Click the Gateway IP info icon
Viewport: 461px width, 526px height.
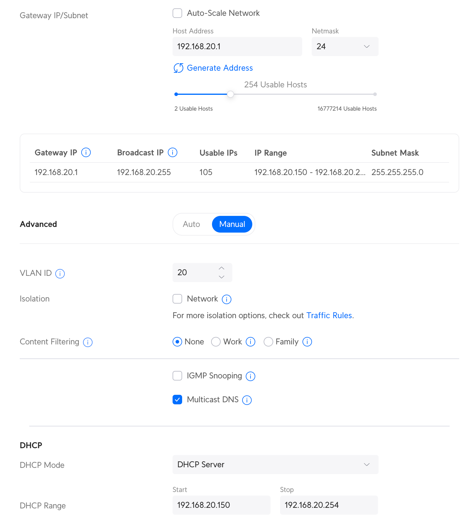tap(86, 152)
